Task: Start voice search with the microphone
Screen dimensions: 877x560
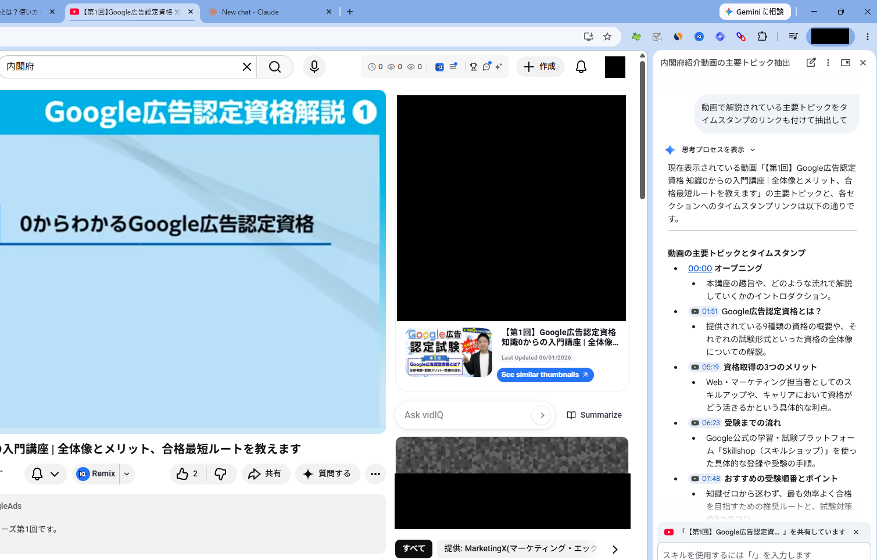Action: tap(314, 67)
